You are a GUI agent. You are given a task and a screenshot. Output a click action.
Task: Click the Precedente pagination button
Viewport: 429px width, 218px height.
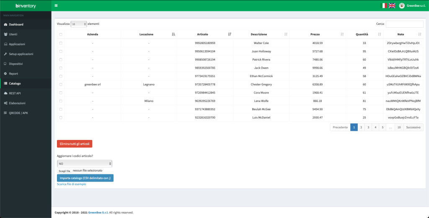coord(340,127)
